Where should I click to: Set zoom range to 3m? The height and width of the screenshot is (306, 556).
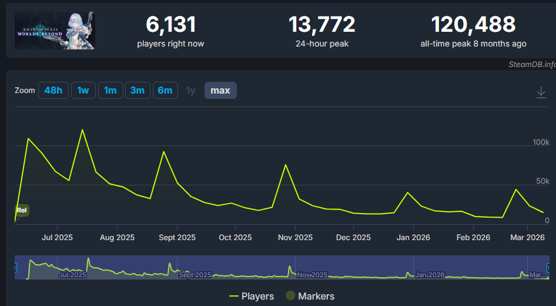click(x=138, y=90)
